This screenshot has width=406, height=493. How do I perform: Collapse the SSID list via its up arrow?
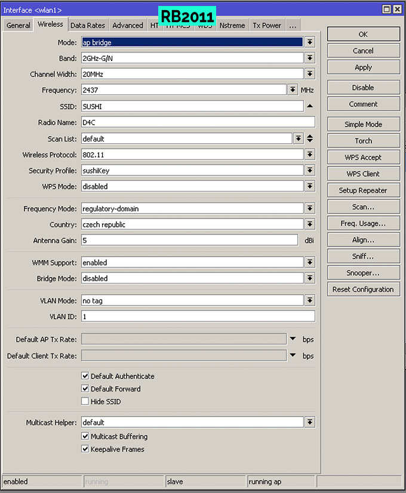(x=310, y=106)
